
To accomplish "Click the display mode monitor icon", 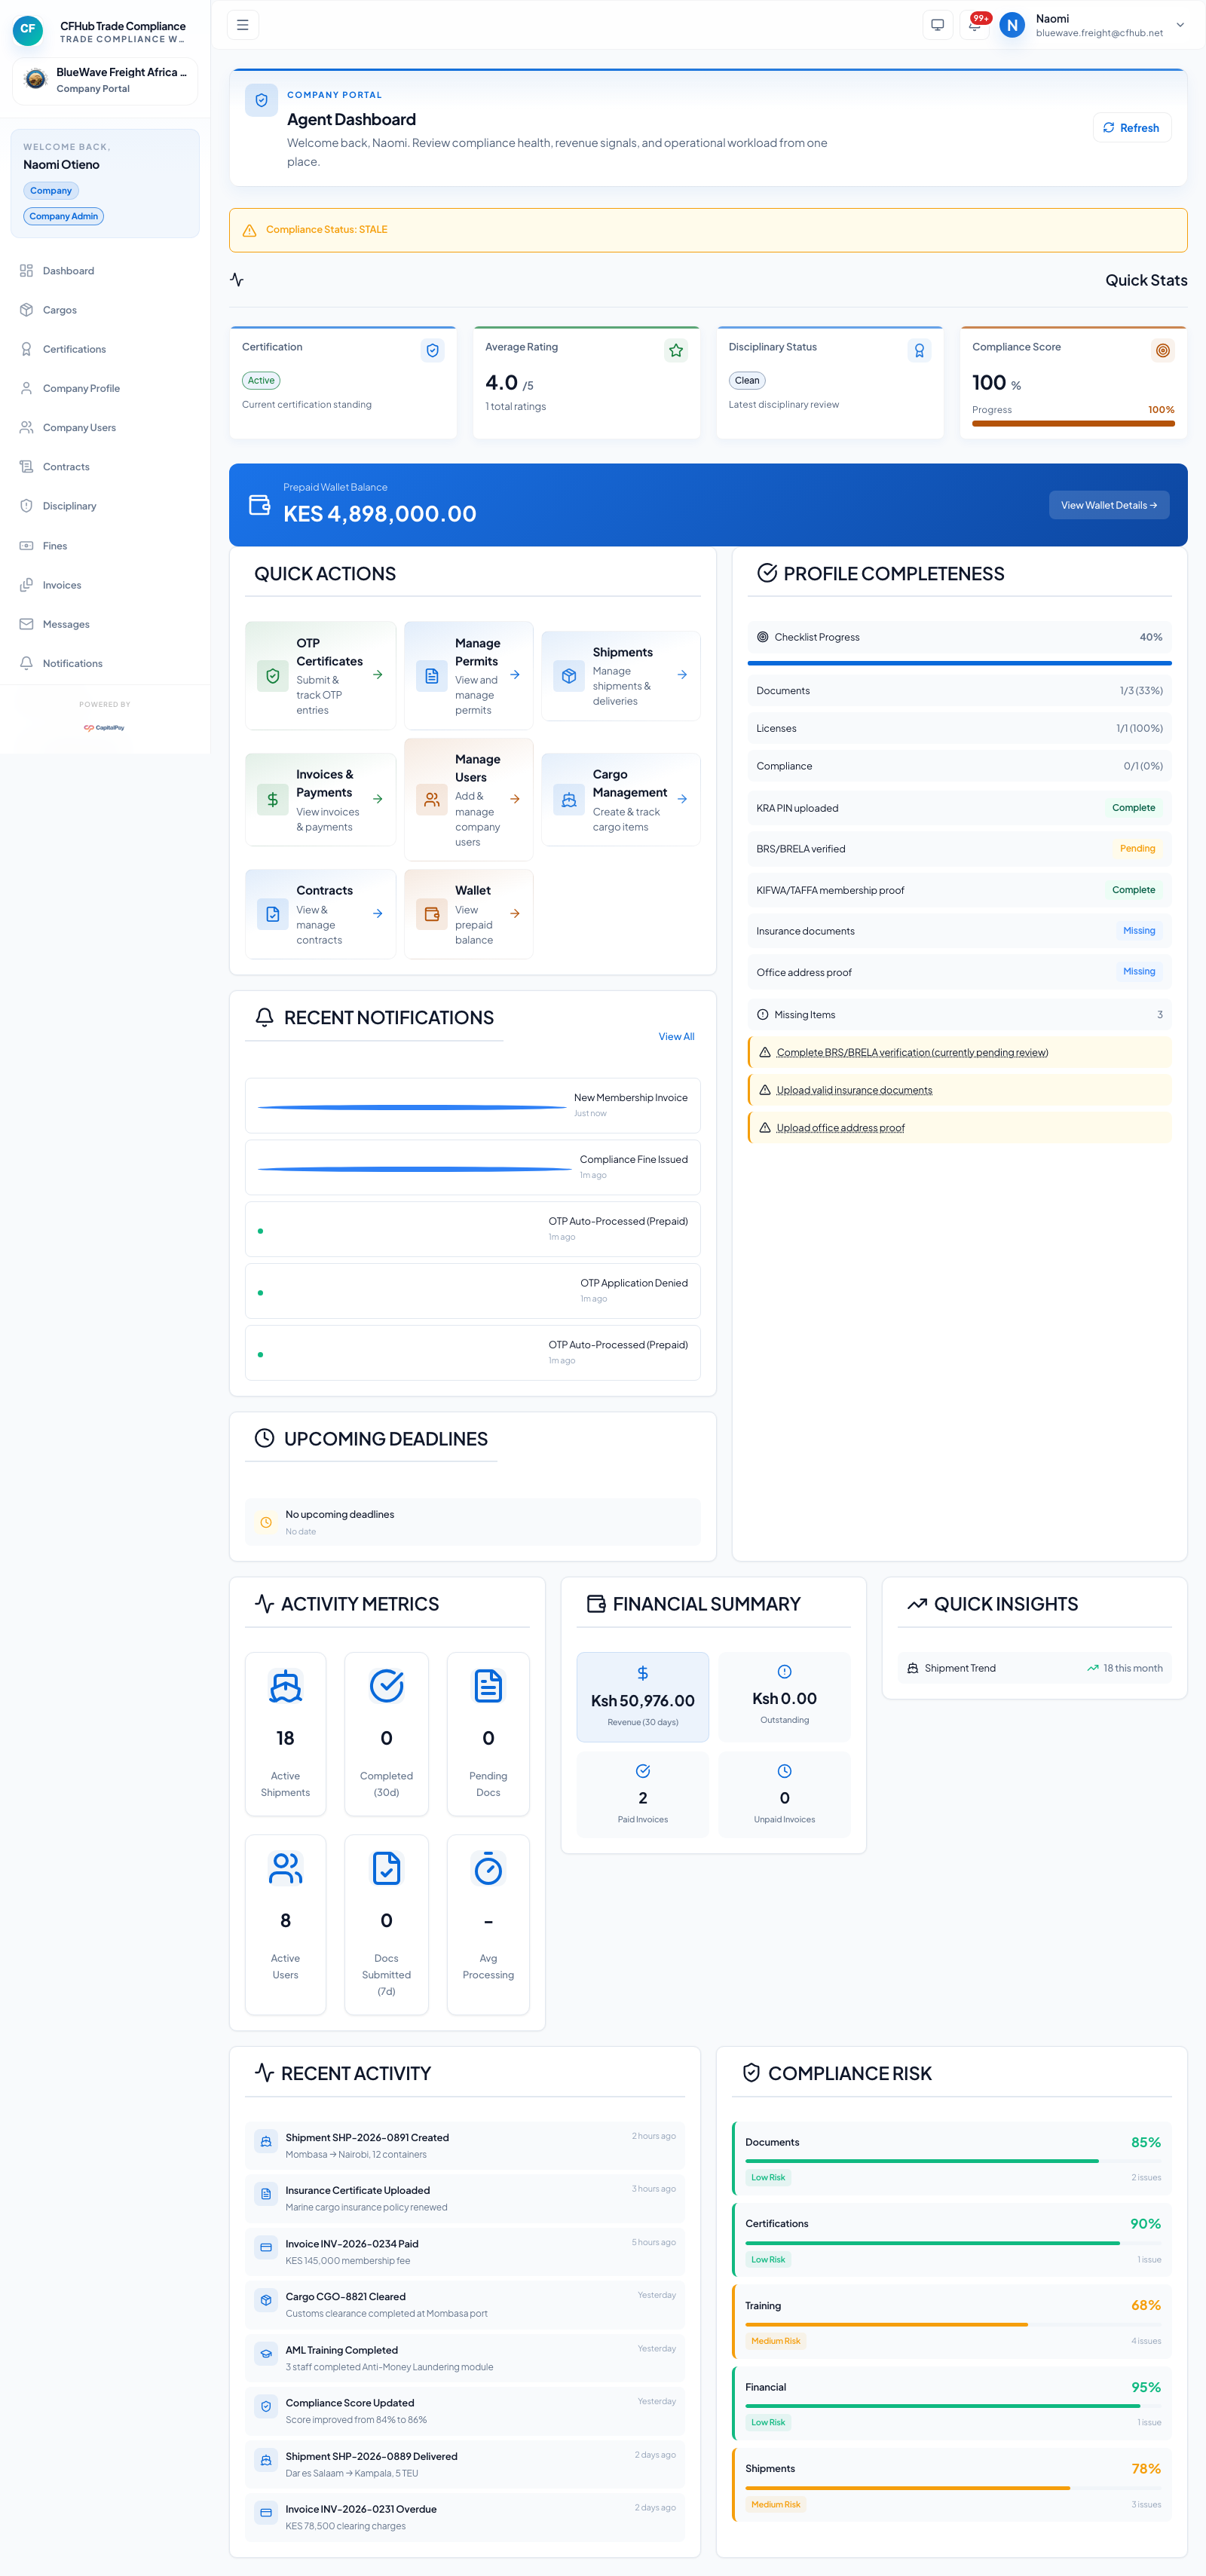I will point(936,24).
